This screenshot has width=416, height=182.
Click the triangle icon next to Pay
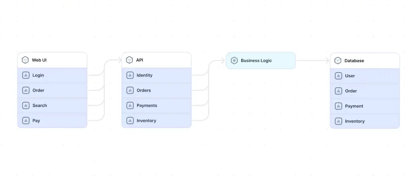(x=26, y=121)
